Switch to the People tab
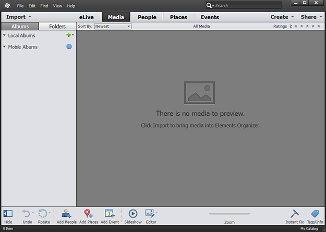This screenshot has width=326, height=232. tap(147, 17)
